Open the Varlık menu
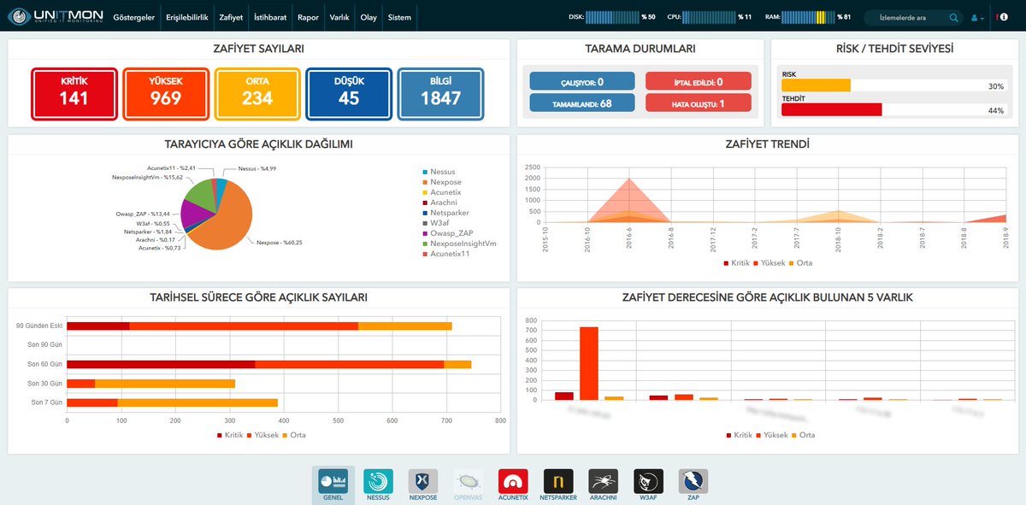This screenshot has height=505, width=1026. pos(339,17)
